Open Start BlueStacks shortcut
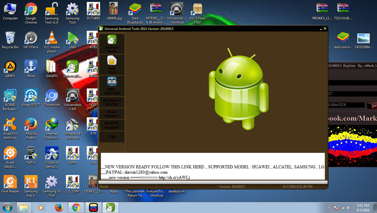Viewport: 377px width, 213px height. click(x=135, y=13)
